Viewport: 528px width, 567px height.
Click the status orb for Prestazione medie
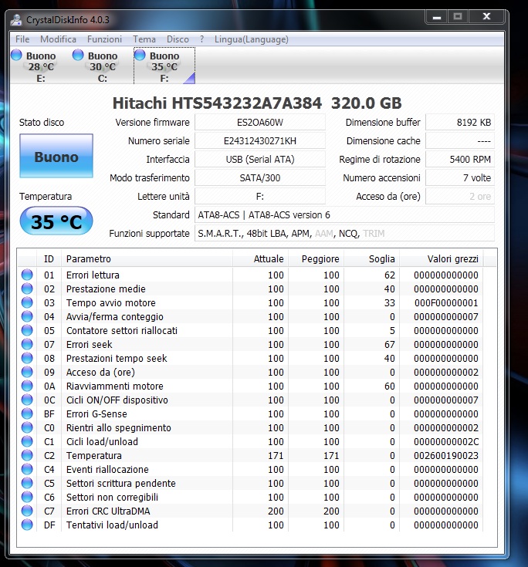coord(27,289)
